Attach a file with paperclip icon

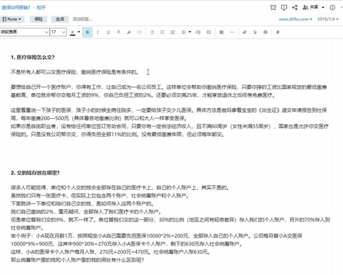(x=244, y=32)
